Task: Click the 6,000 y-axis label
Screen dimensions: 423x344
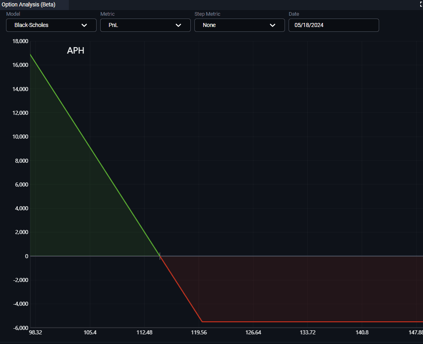Action: pyautogui.click(x=22, y=184)
